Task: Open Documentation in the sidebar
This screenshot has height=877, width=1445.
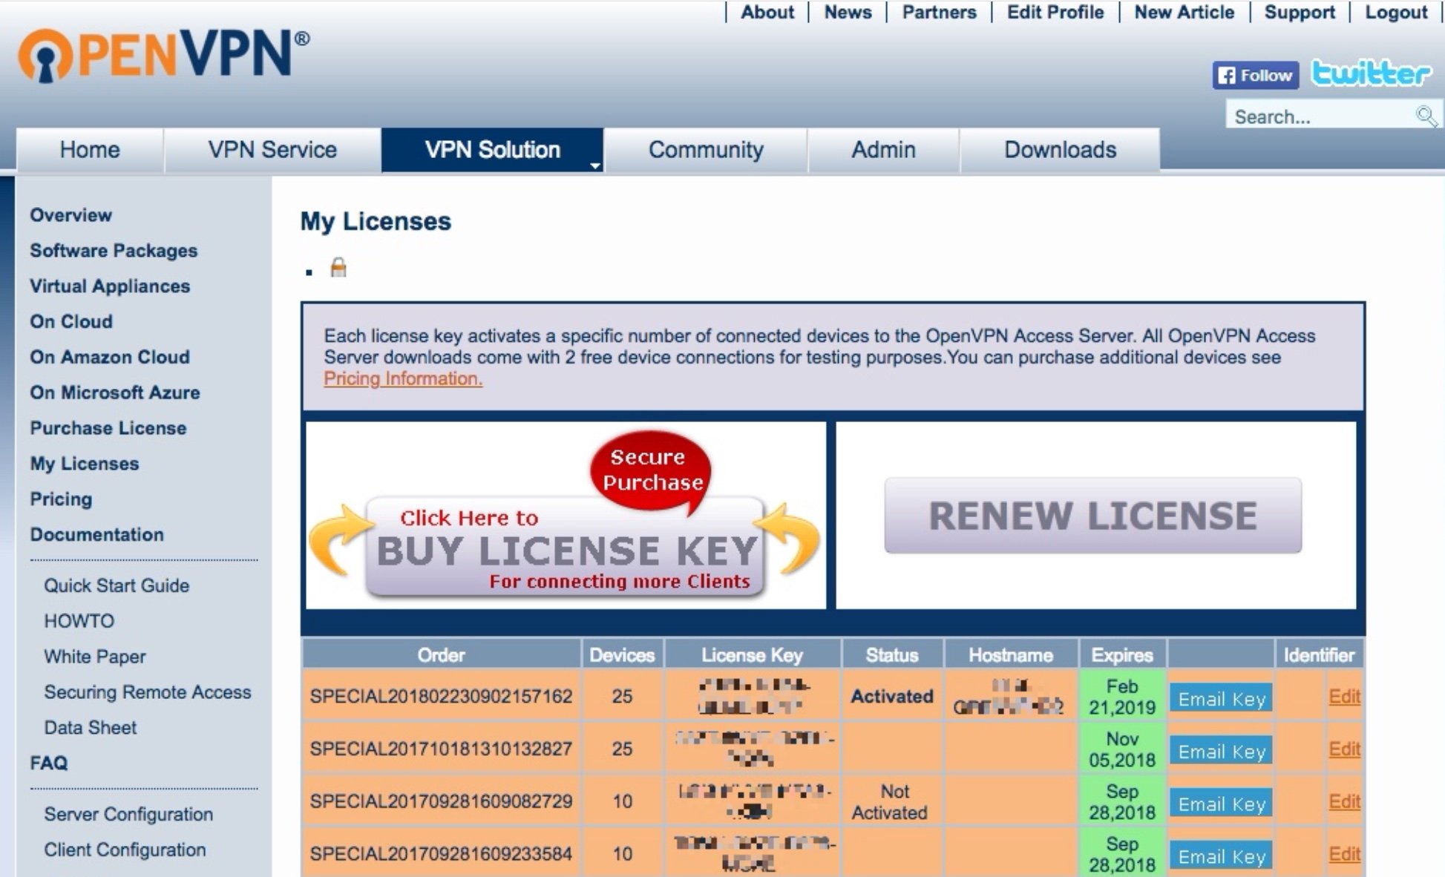Action: point(96,535)
